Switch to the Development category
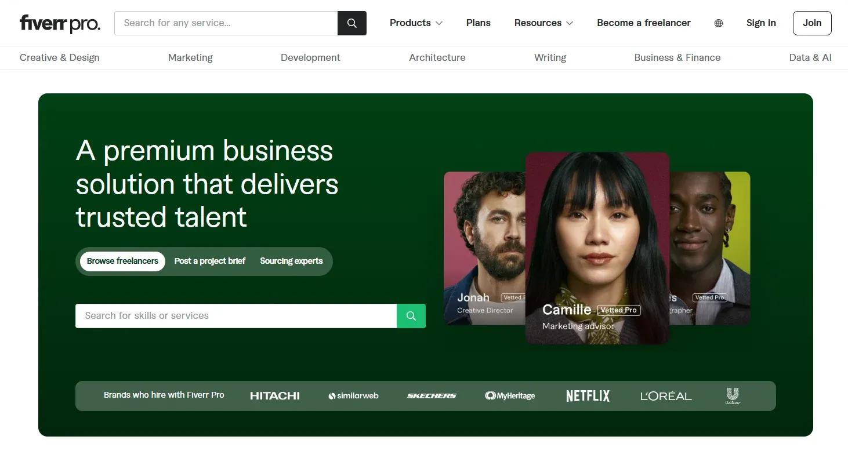 click(310, 57)
